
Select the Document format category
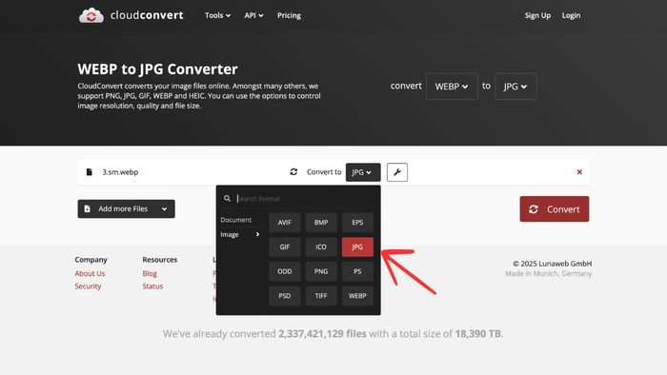click(x=236, y=220)
